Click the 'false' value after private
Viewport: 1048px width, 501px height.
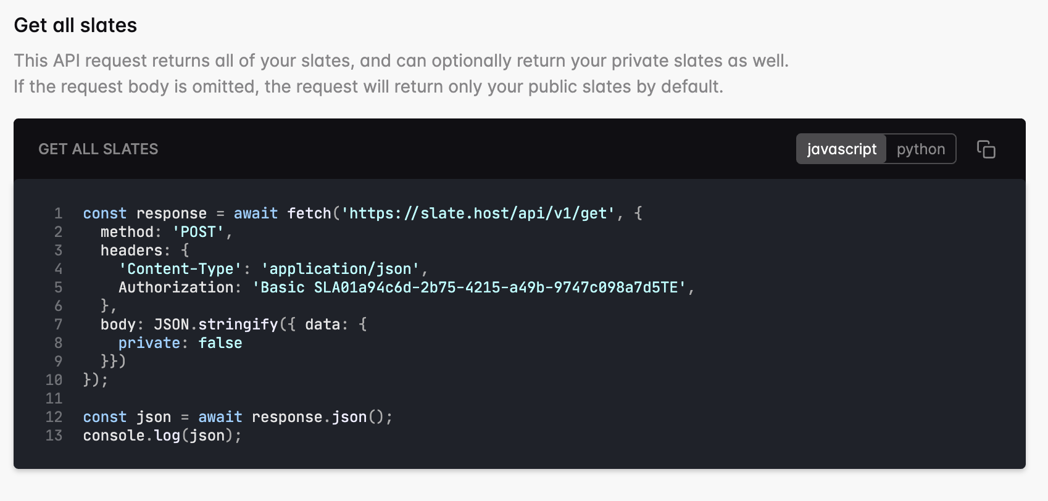(220, 343)
